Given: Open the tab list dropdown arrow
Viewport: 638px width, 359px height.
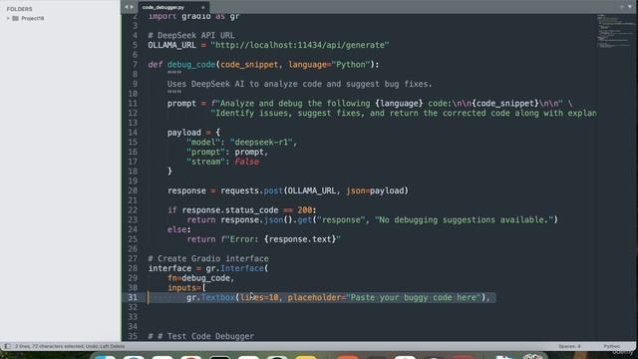Looking at the screenshot, I should pyautogui.click(x=630, y=7).
